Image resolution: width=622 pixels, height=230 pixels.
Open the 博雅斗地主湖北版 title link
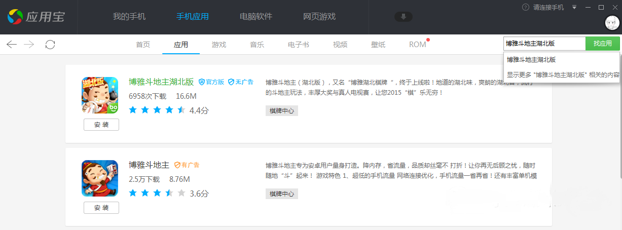pos(162,82)
